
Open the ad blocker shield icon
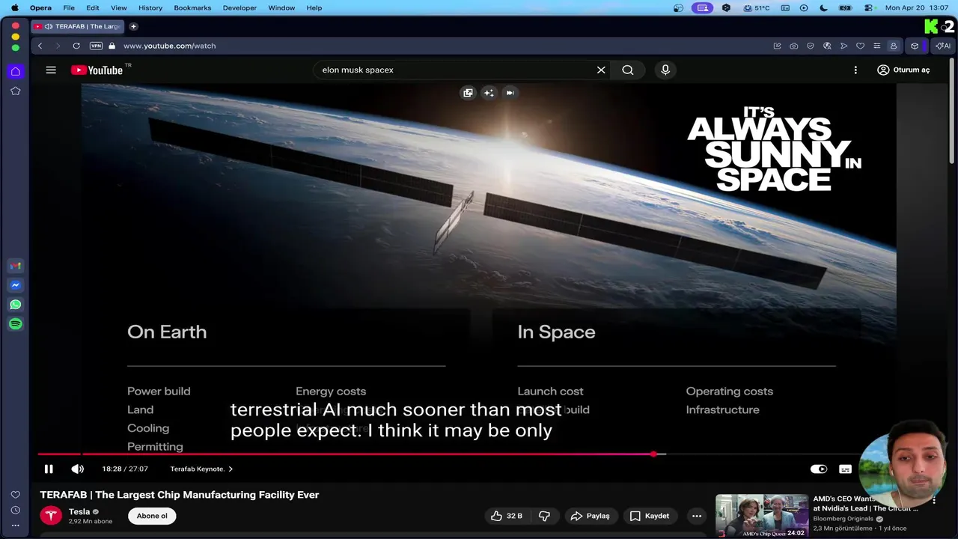(811, 46)
